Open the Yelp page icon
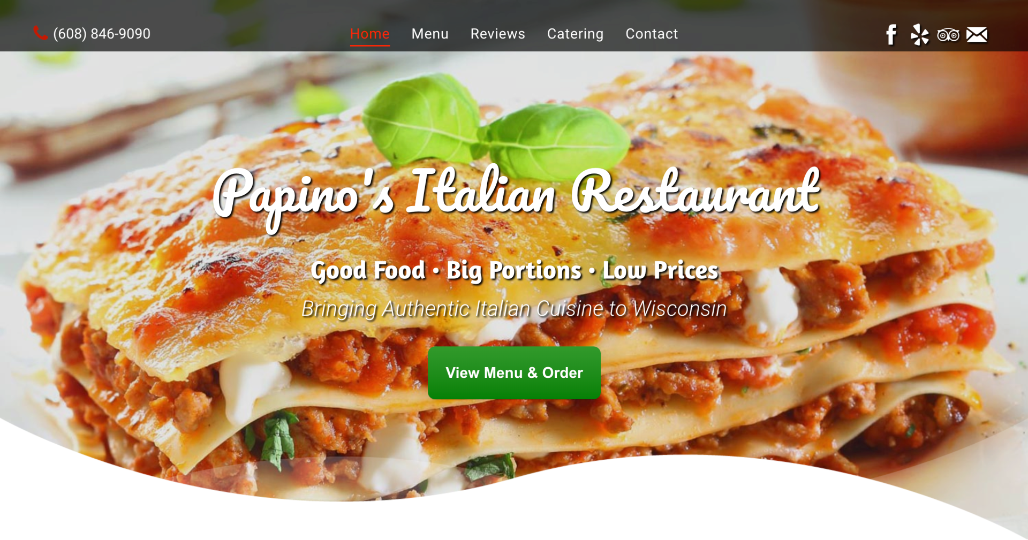 (x=919, y=34)
